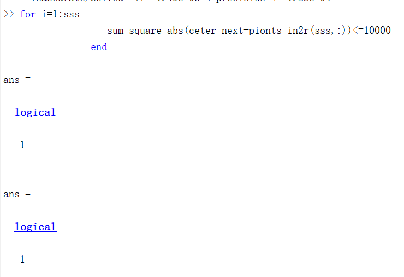
Task: Click the loop variable i after for
Action: pyautogui.click(x=44, y=14)
